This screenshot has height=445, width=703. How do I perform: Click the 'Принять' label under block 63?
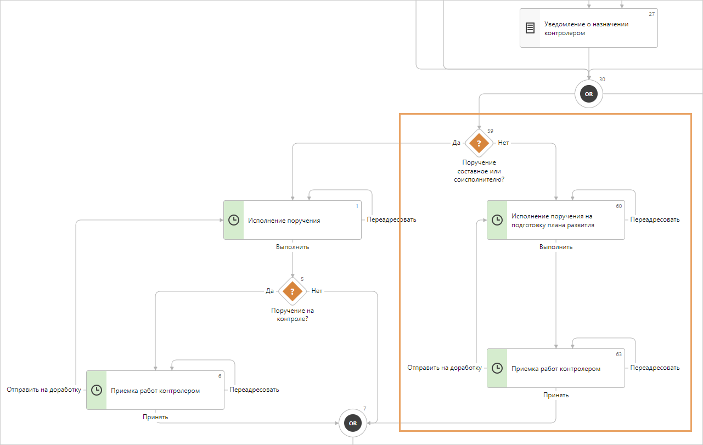[556, 395]
